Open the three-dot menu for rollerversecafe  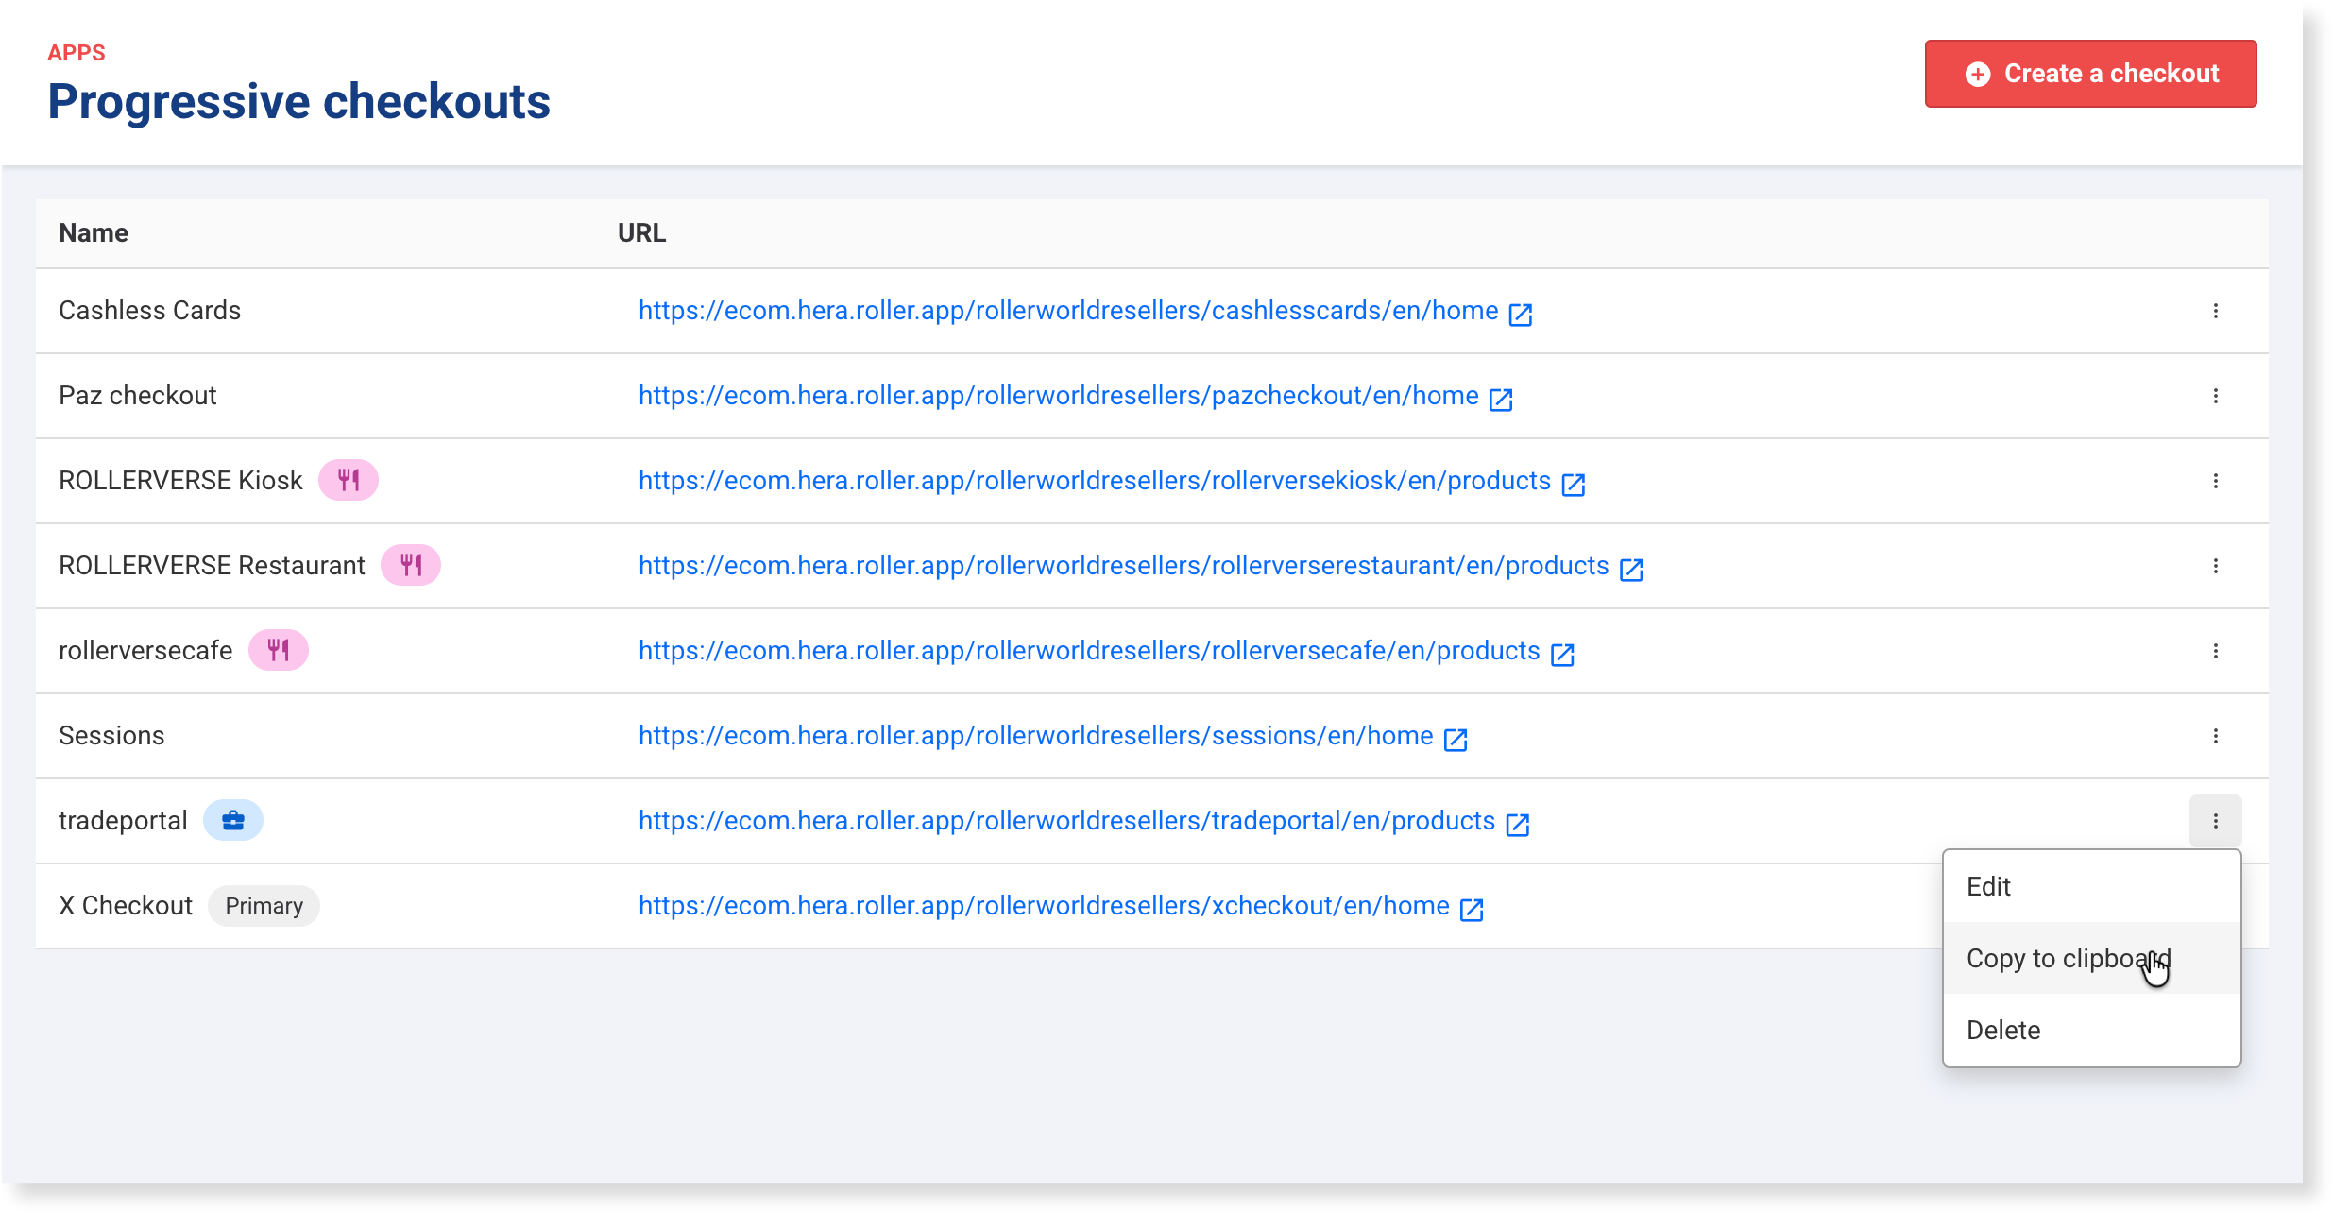pyautogui.click(x=2215, y=651)
